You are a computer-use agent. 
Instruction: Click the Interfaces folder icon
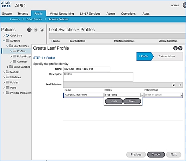coord(8,77)
